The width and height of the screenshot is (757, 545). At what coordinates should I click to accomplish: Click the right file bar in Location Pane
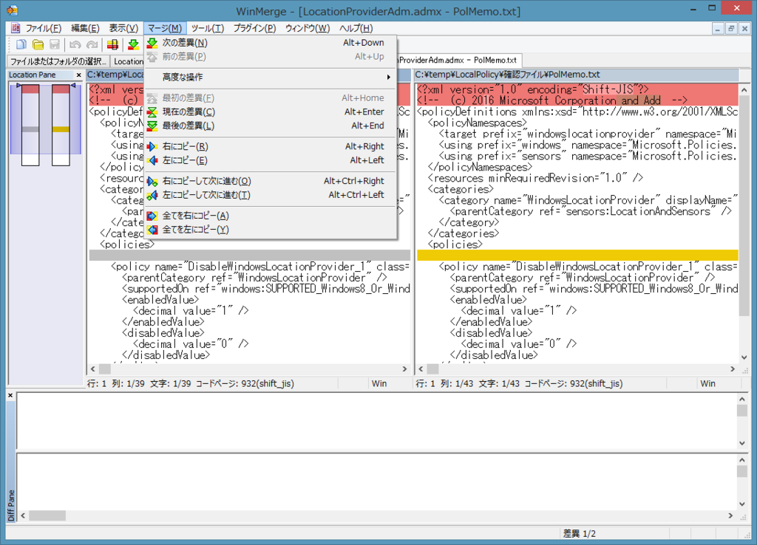pyautogui.click(x=61, y=125)
